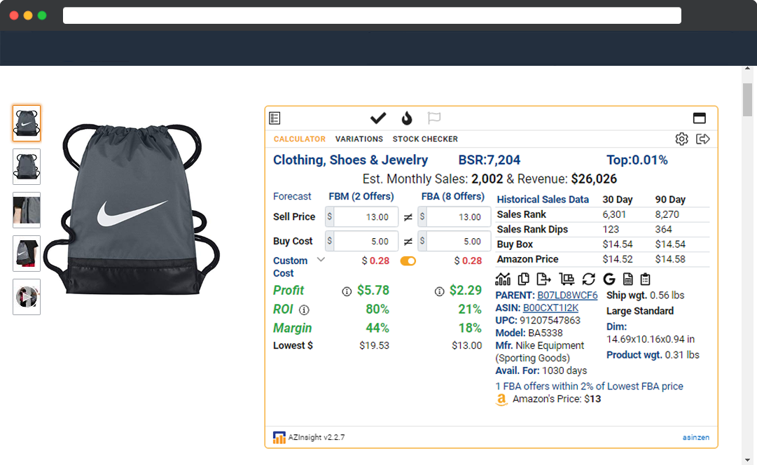Image resolution: width=757 pixels, height=465 pixels.
Task: Open ASIN link B00CXT1I2K
Action: point(550,307)
